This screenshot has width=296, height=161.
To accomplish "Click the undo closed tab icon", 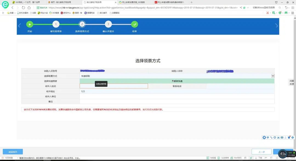I will click(x=286, y=8).
